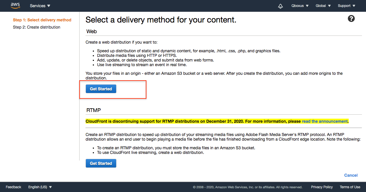Open the Support dropdown menu
This screenshot has height=192, width=366.
346,6
